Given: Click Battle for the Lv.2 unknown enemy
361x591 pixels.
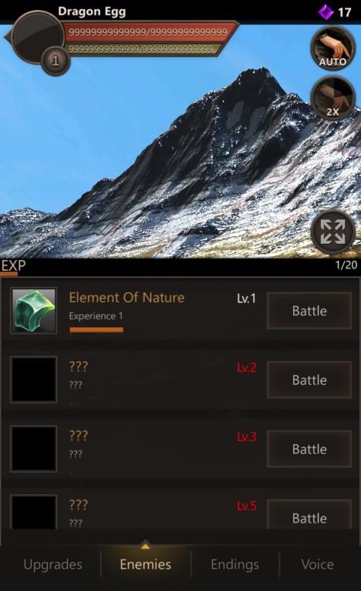Looking at the screenshot, I should point(309,379).
